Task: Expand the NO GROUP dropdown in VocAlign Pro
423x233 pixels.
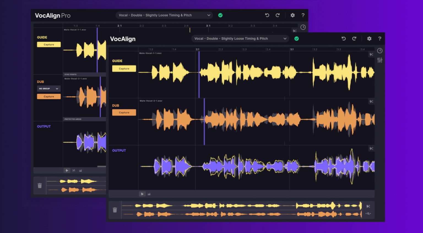Action: (x=48, y=88)
